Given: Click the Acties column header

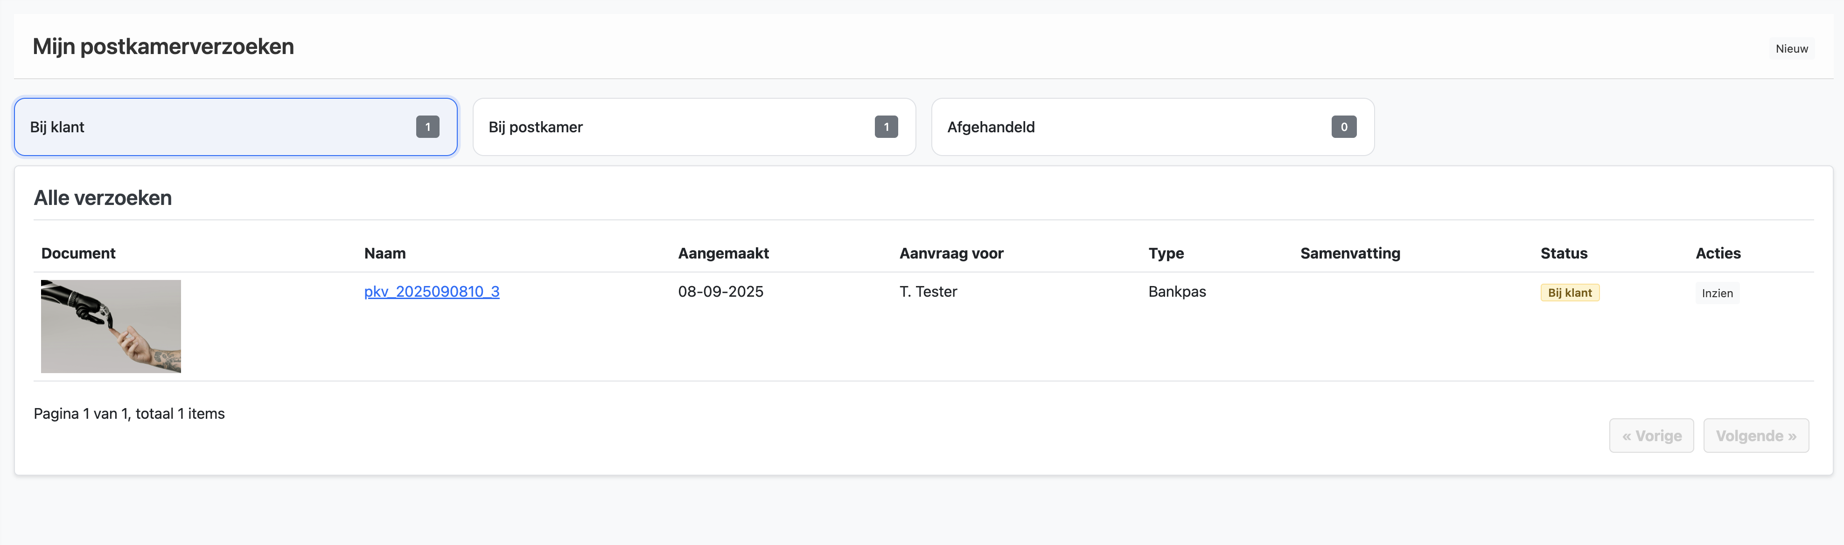Looking at the screenshot, I should coord(1717,253).
